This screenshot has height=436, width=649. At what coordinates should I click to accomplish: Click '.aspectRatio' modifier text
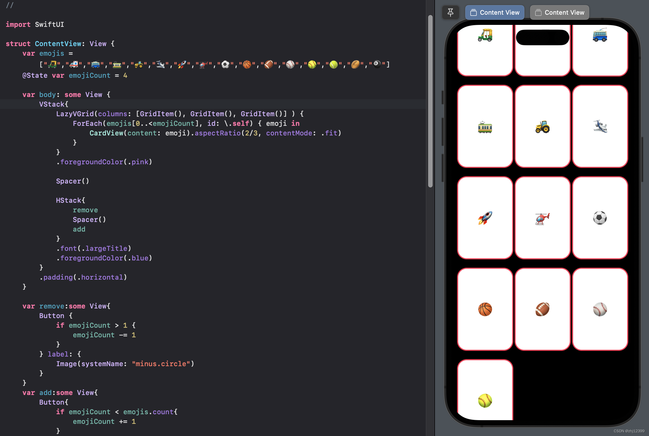pyautogui.click(x=215, y=133)
